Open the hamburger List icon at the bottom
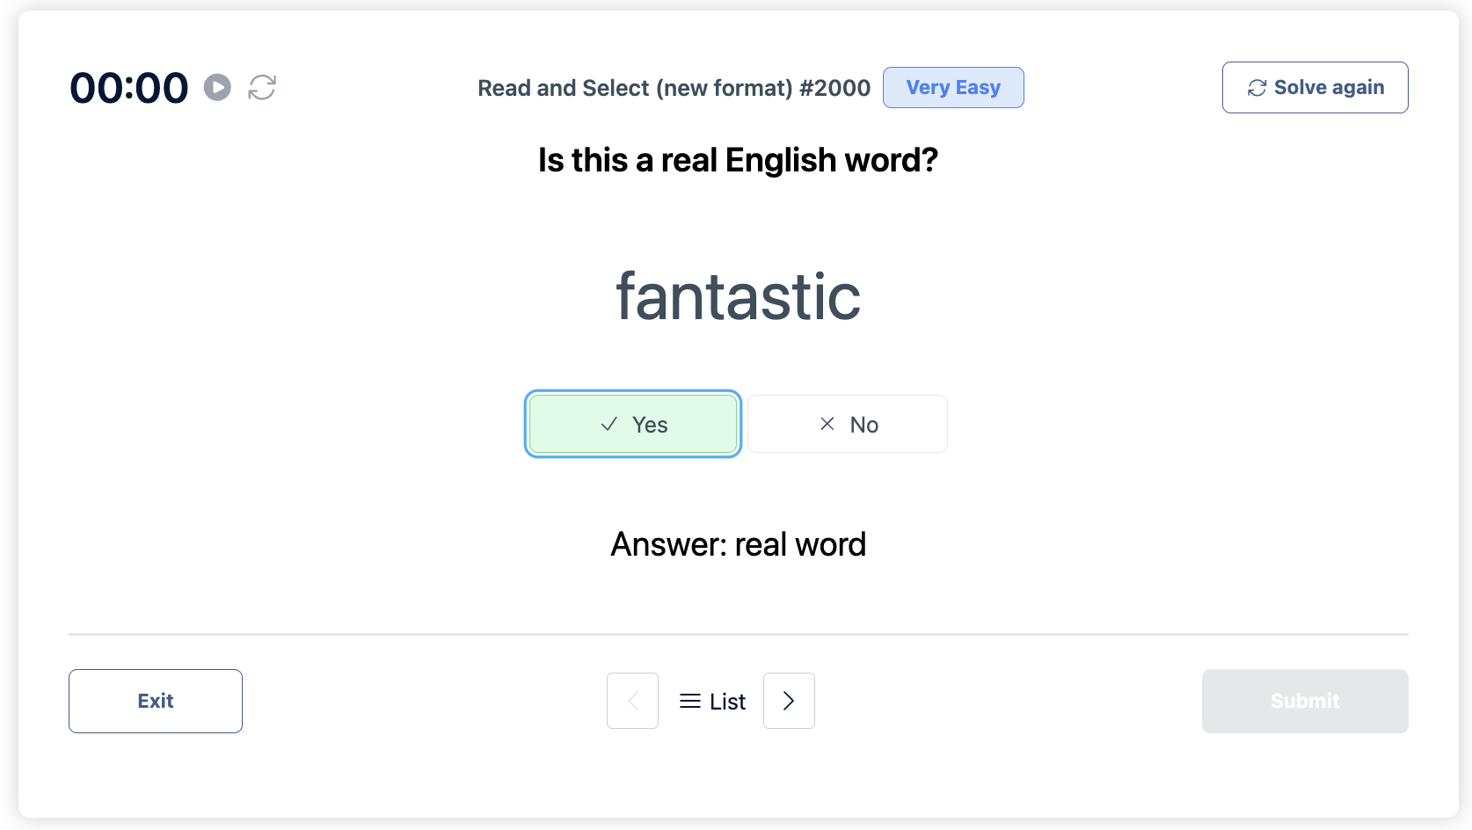Image resolution: width=1472 pixels, height=830 pixels. 689,701
